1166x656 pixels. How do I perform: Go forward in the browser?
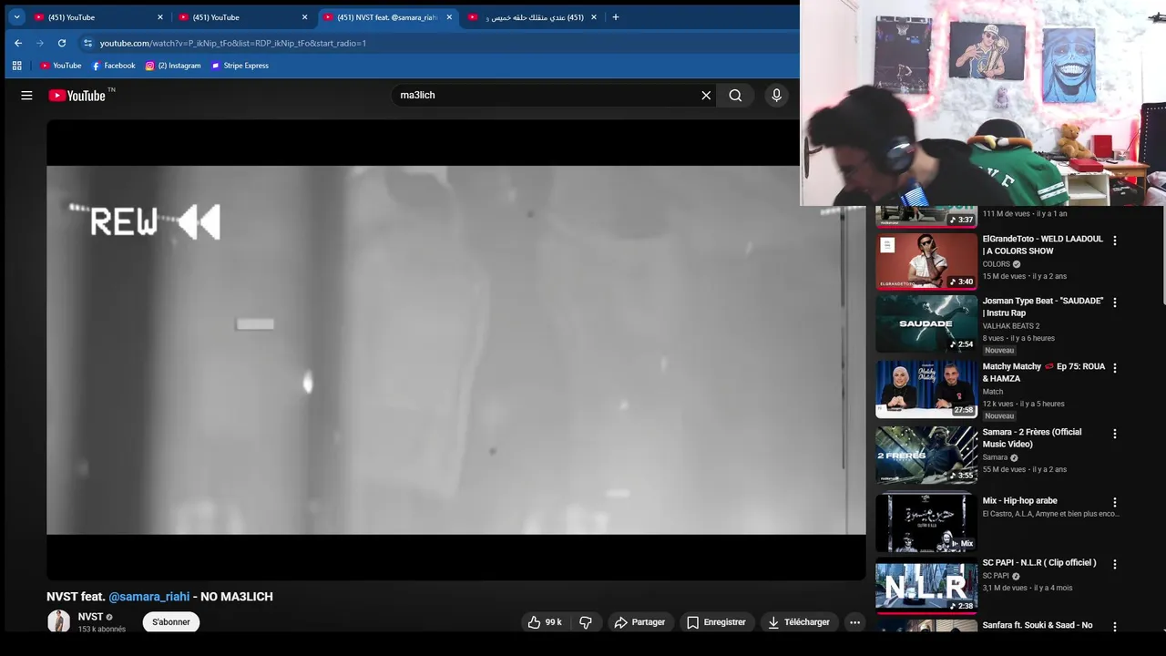[x=40, y=43]
